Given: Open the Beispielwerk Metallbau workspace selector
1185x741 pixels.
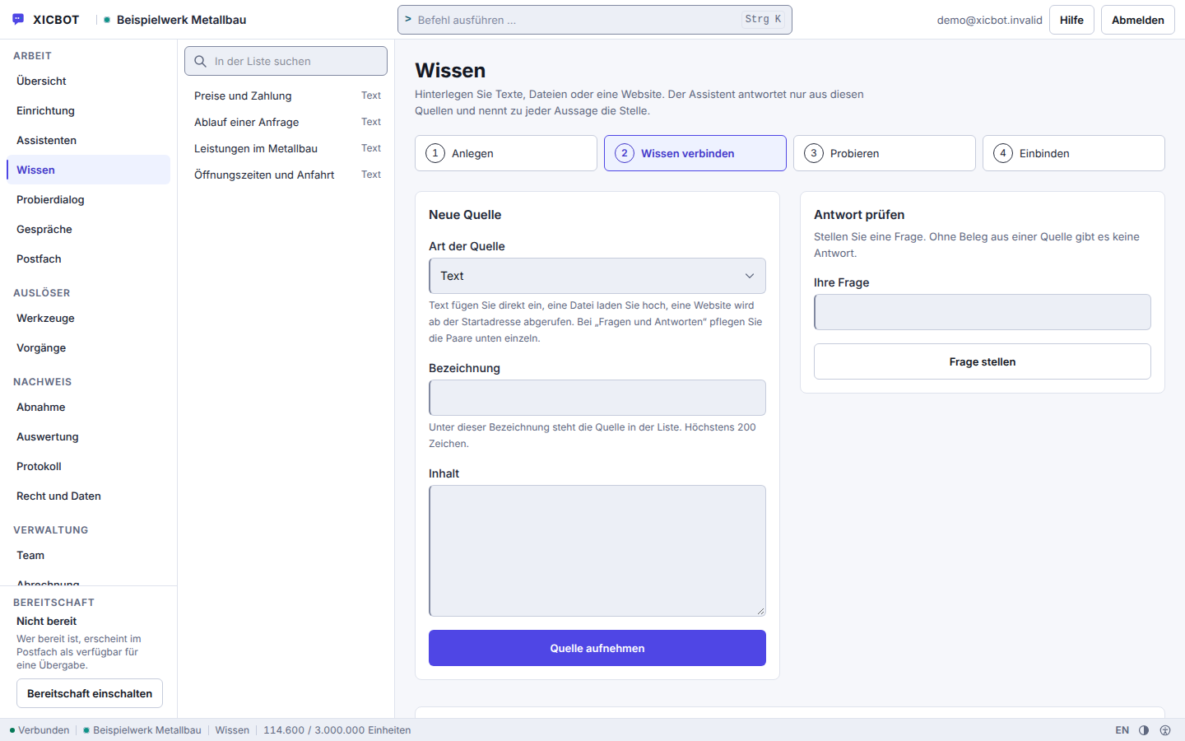Looking at the screenshot, I should (x=175, y=20).
